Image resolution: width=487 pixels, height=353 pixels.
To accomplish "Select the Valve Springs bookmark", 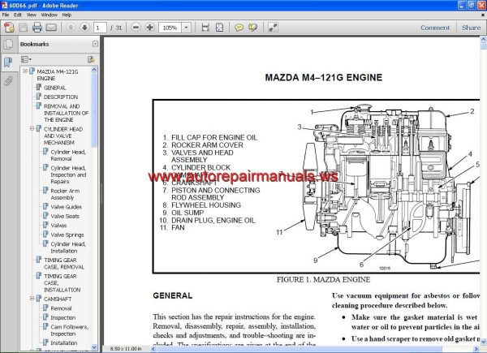I will 67,235.
